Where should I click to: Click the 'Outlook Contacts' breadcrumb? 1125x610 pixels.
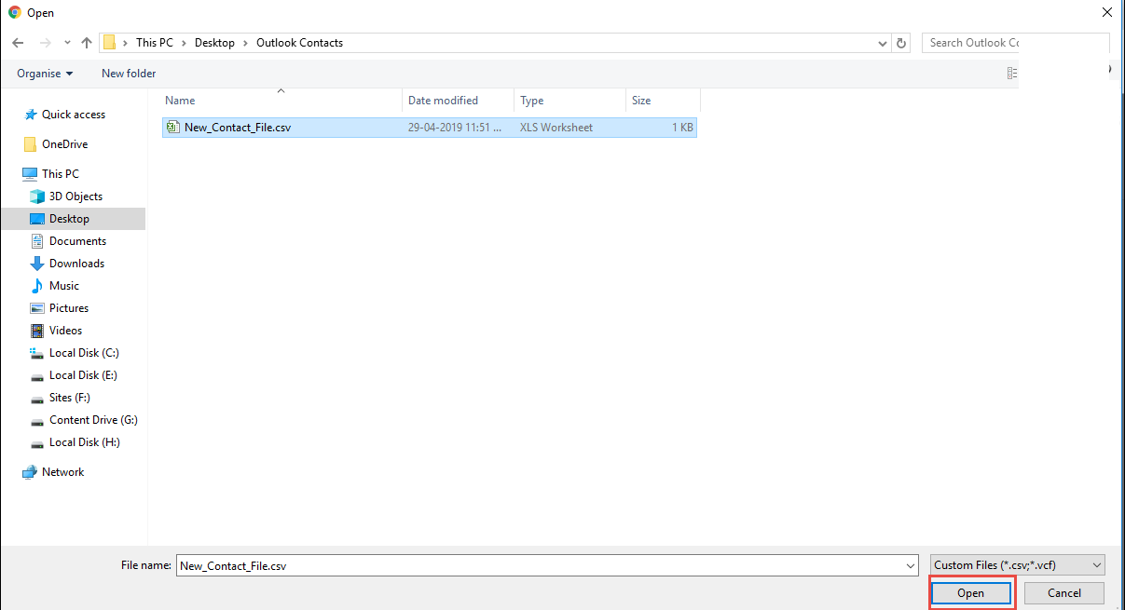point(299,43)
